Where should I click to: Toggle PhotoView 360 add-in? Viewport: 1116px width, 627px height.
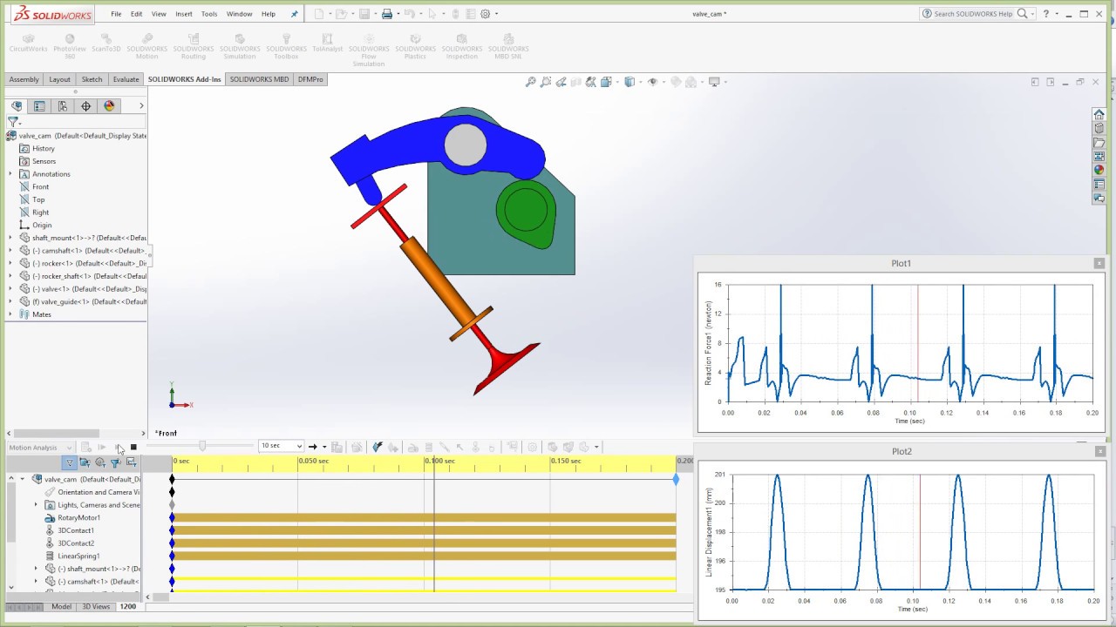70,47
